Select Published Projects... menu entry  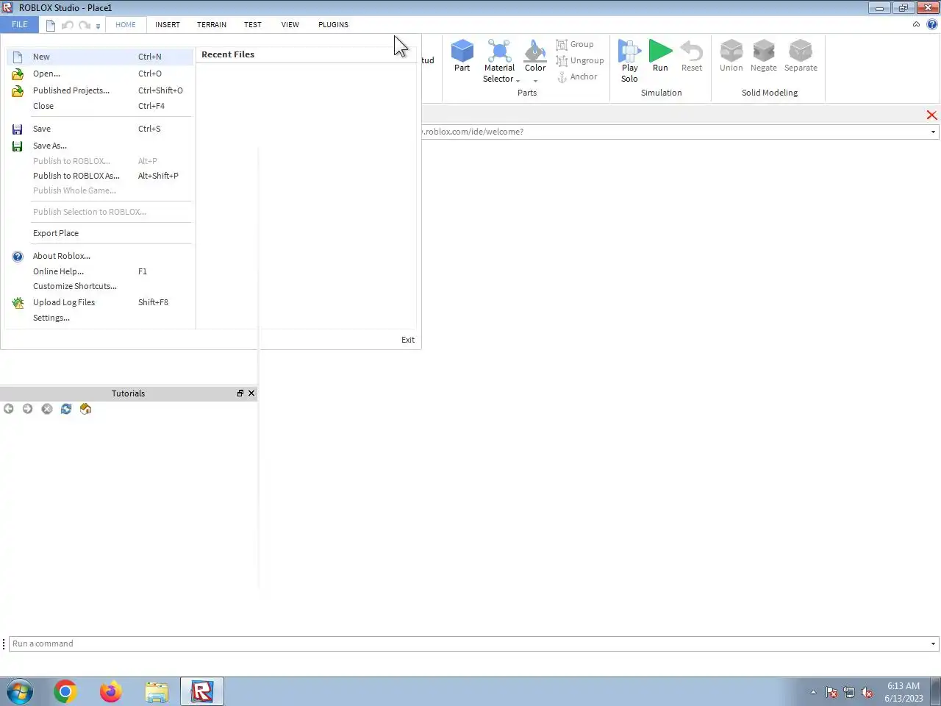coord(99,90)
